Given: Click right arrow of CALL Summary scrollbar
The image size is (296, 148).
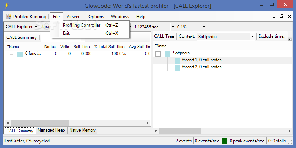Looking at the screenshot, I should point(147,123).
